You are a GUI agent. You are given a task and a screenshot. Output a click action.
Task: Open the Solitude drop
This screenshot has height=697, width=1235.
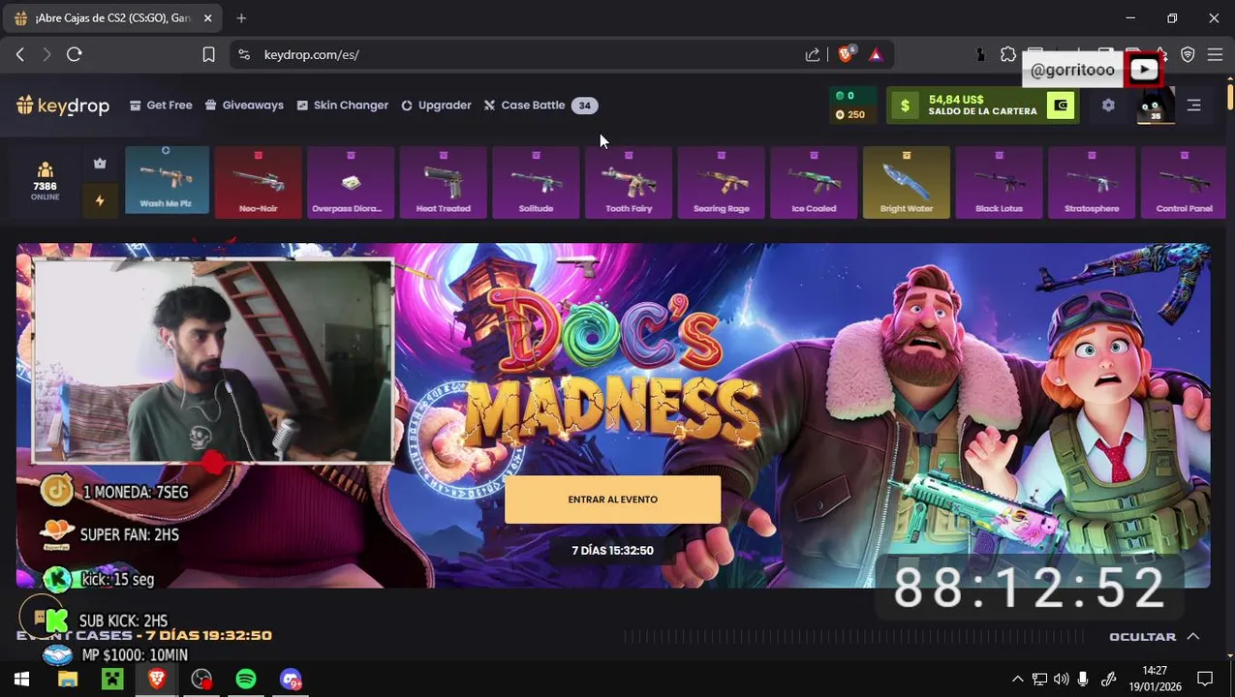[x=536, y=182]
